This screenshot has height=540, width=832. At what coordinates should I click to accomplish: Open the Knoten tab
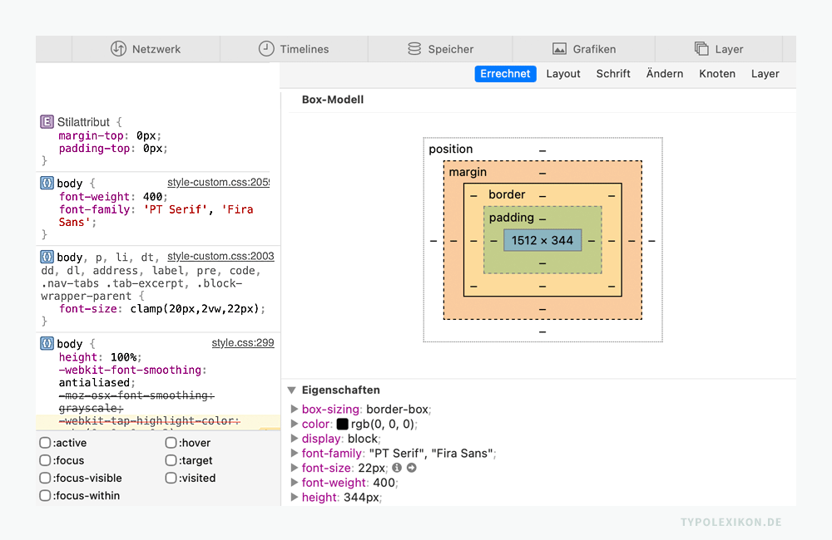pos(717,74)
